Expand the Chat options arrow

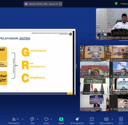click(38, 119)
